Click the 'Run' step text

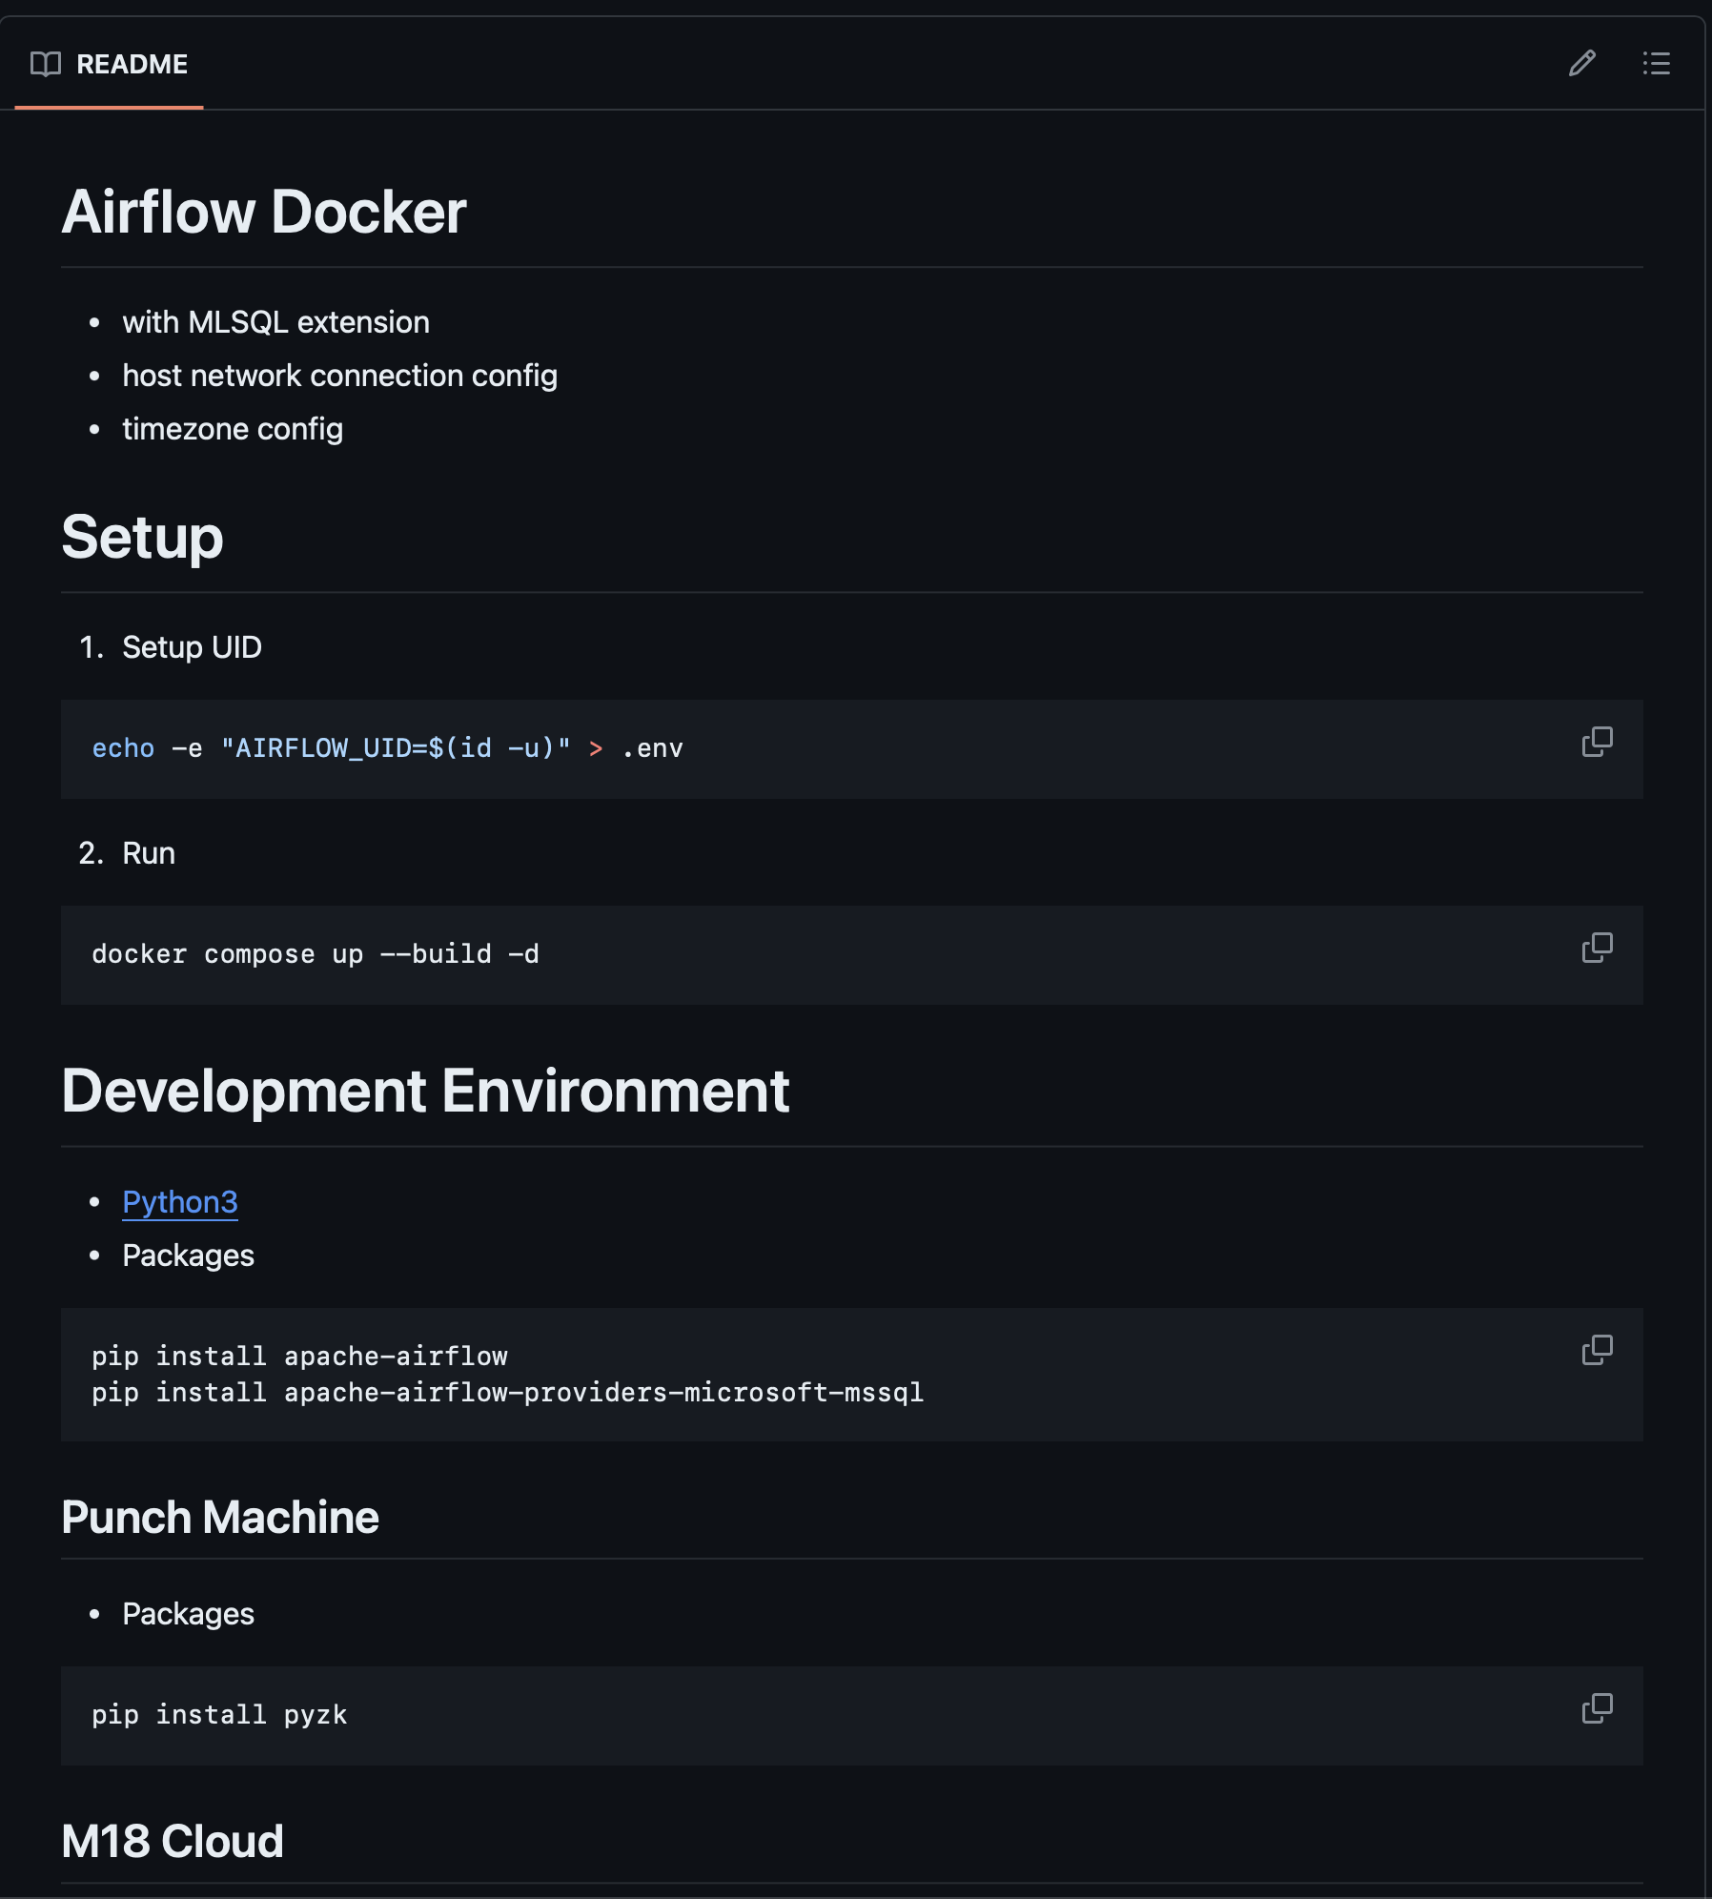coord(149,853)
